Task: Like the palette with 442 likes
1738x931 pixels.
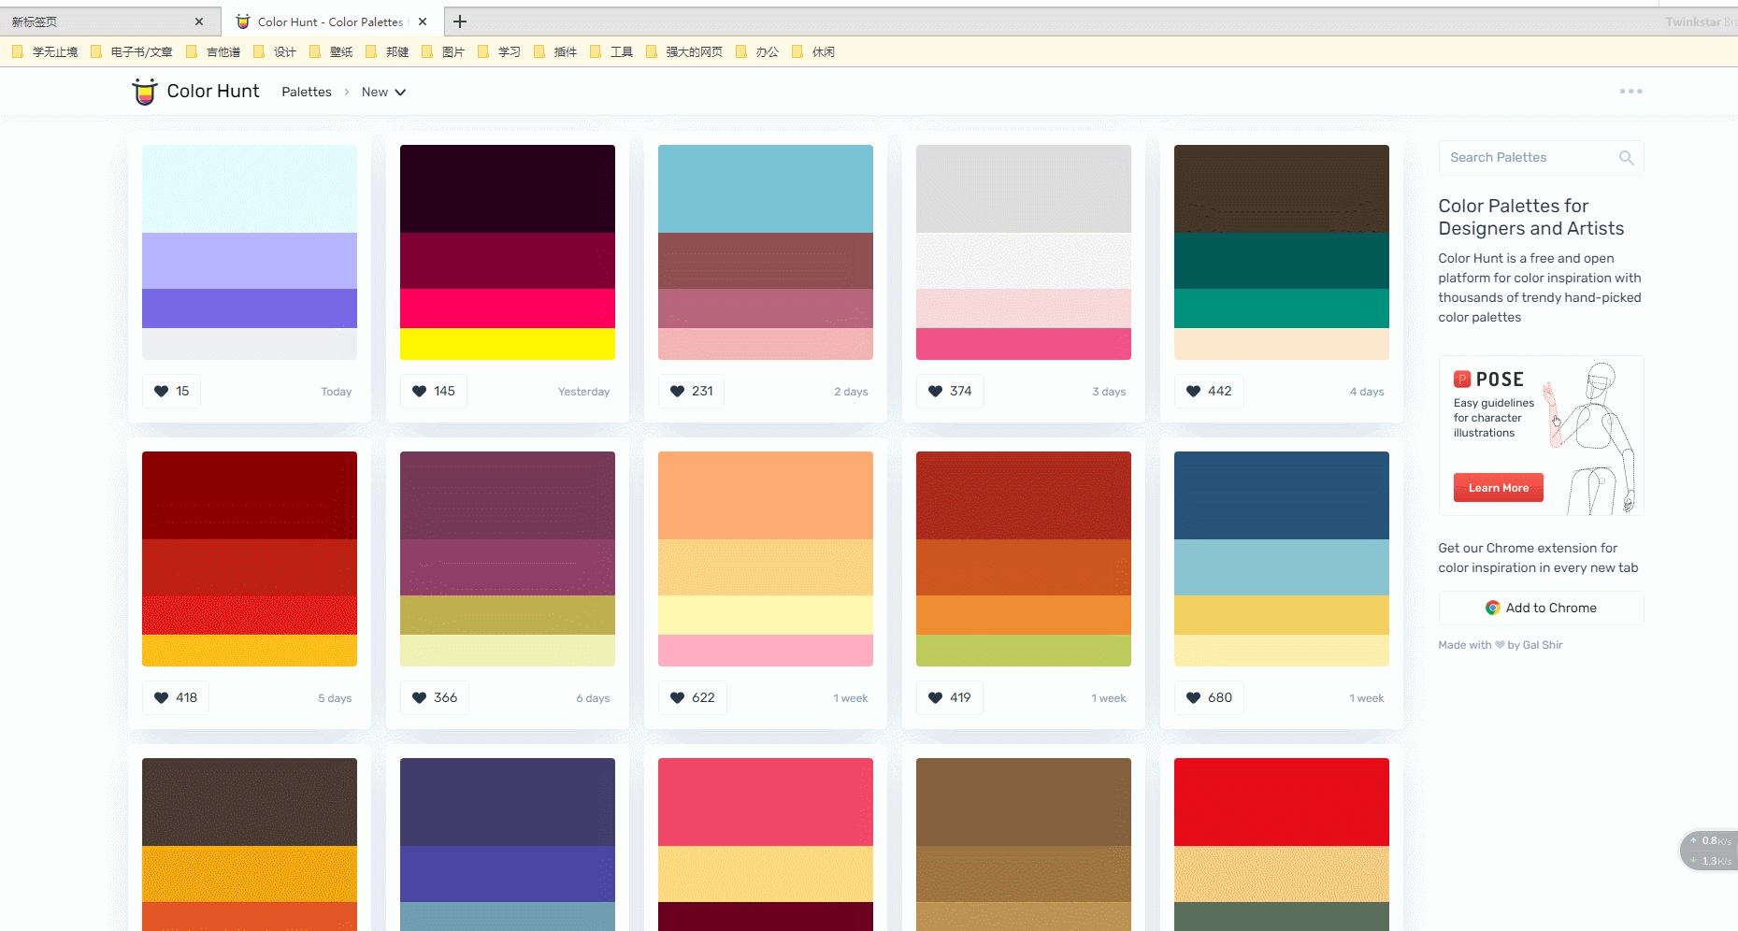Action: pyautogui.click(x=1209, y=391)
